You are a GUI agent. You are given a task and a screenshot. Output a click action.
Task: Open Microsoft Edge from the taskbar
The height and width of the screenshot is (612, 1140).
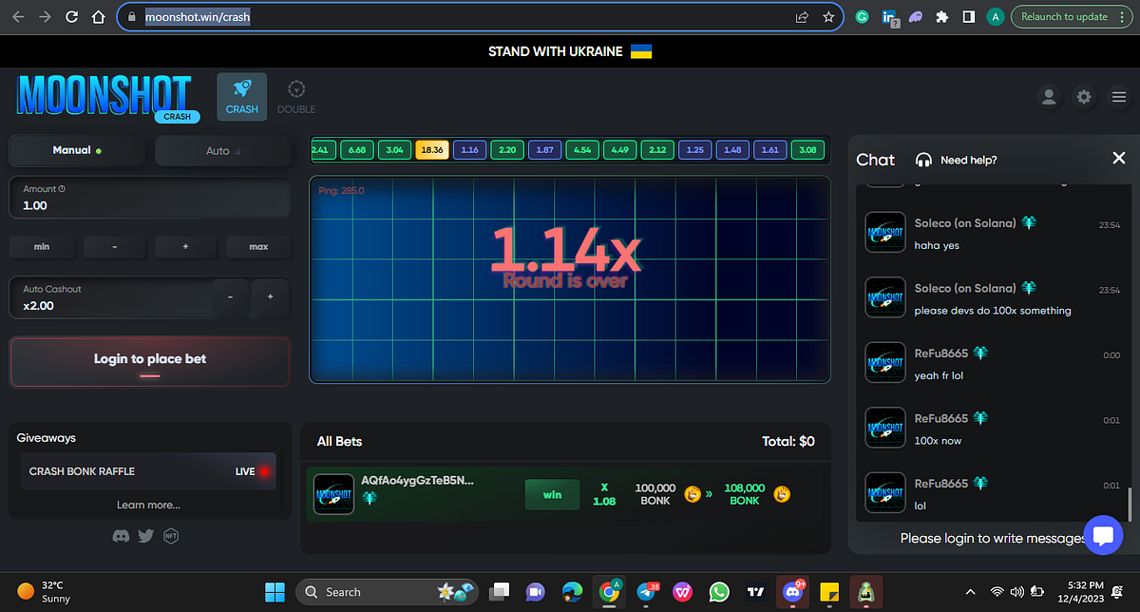click(571, 591)
